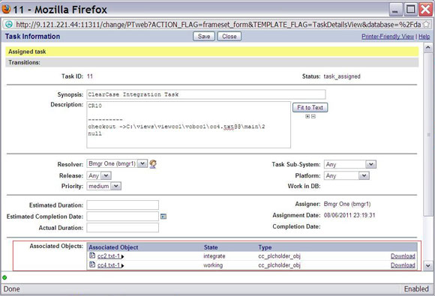Click the Close button in Task Information

click(229, 36)
